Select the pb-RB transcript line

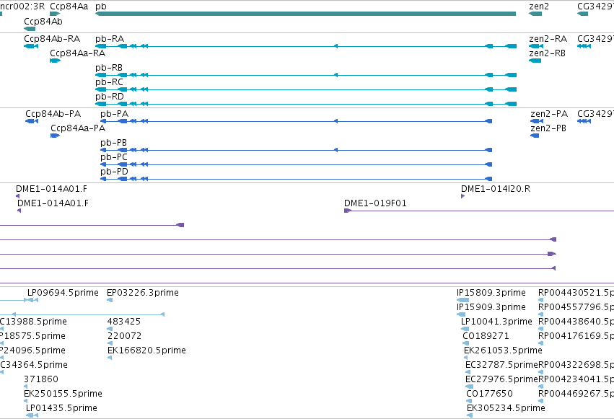coord(305,75)
